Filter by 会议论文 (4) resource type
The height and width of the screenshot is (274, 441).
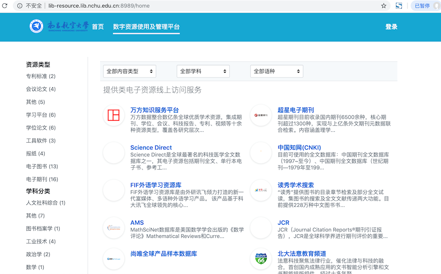click(x=41, y=89)
